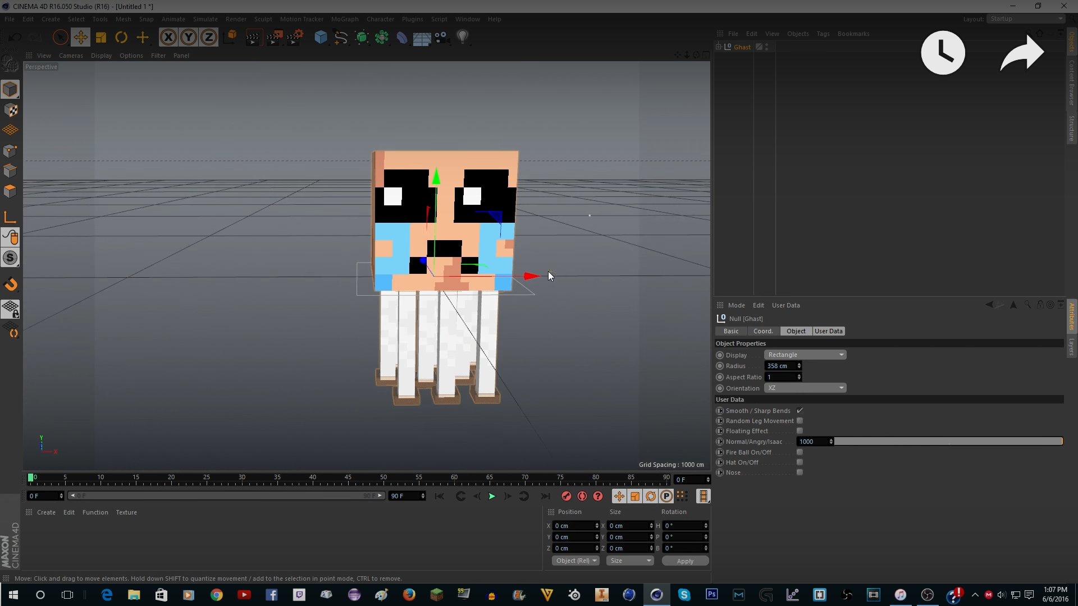Click the Aspect Ratio stepper

(x=799, y=377)
